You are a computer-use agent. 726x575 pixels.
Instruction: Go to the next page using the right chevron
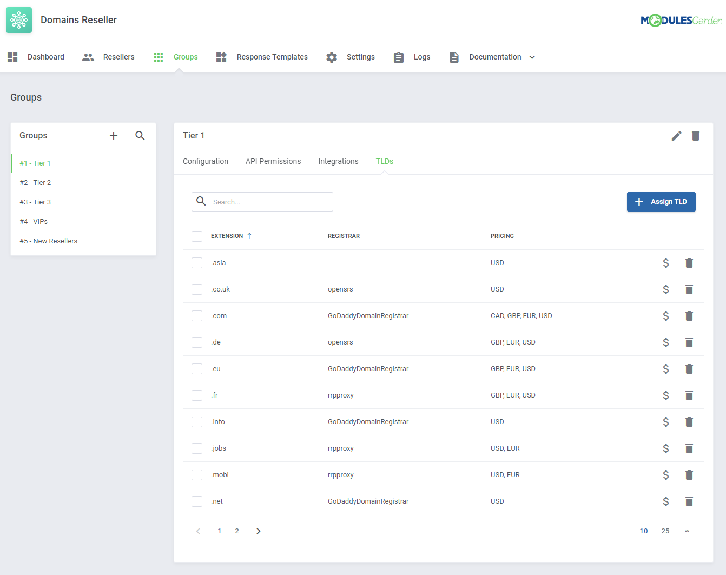(x=258, y=531)
